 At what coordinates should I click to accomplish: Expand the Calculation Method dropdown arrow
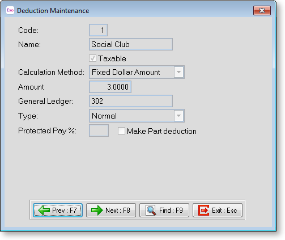click(x=178, y=72)
